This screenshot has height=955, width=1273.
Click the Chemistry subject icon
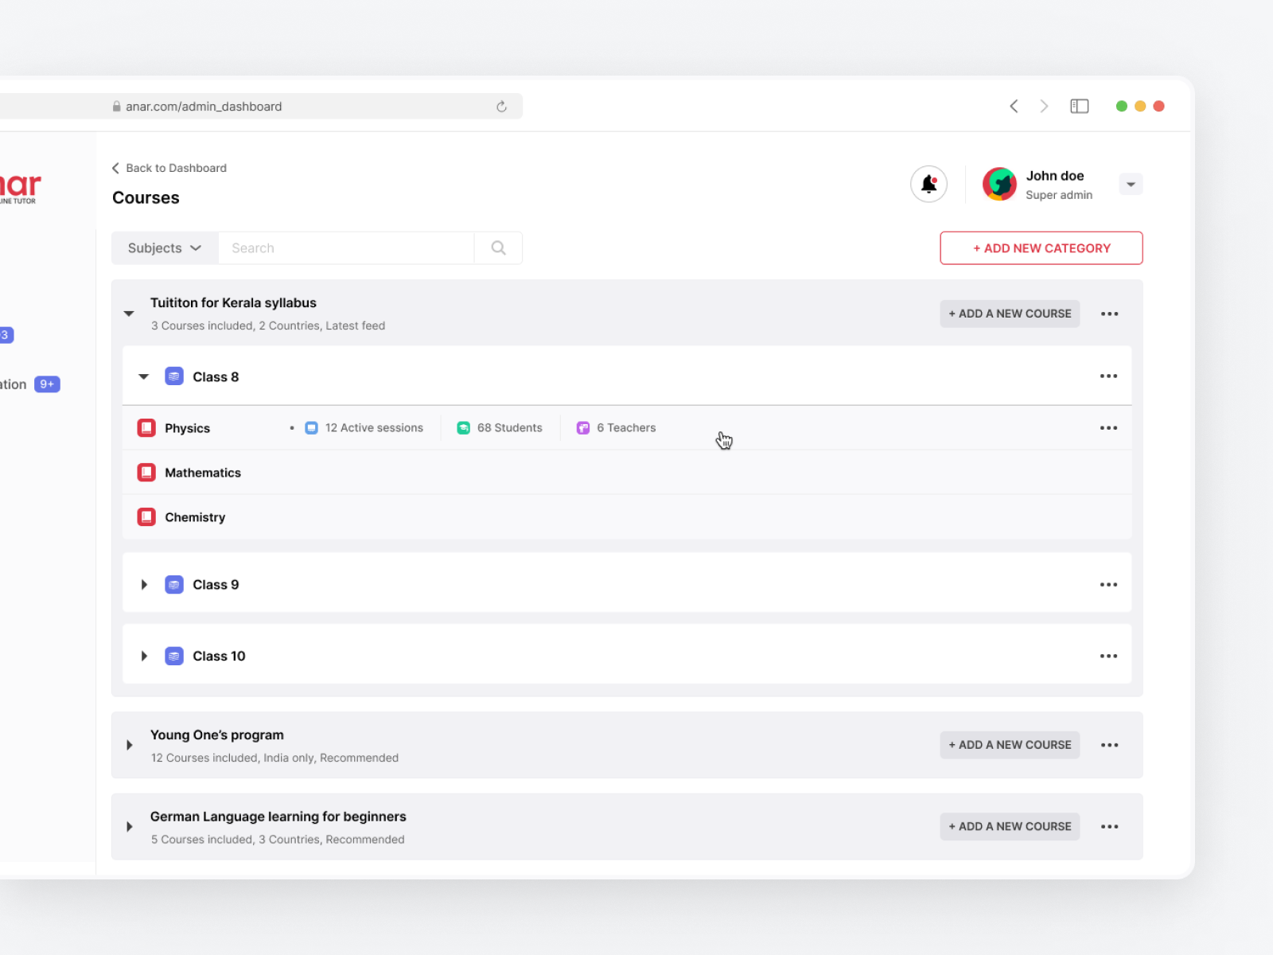[x=146, y=516]
